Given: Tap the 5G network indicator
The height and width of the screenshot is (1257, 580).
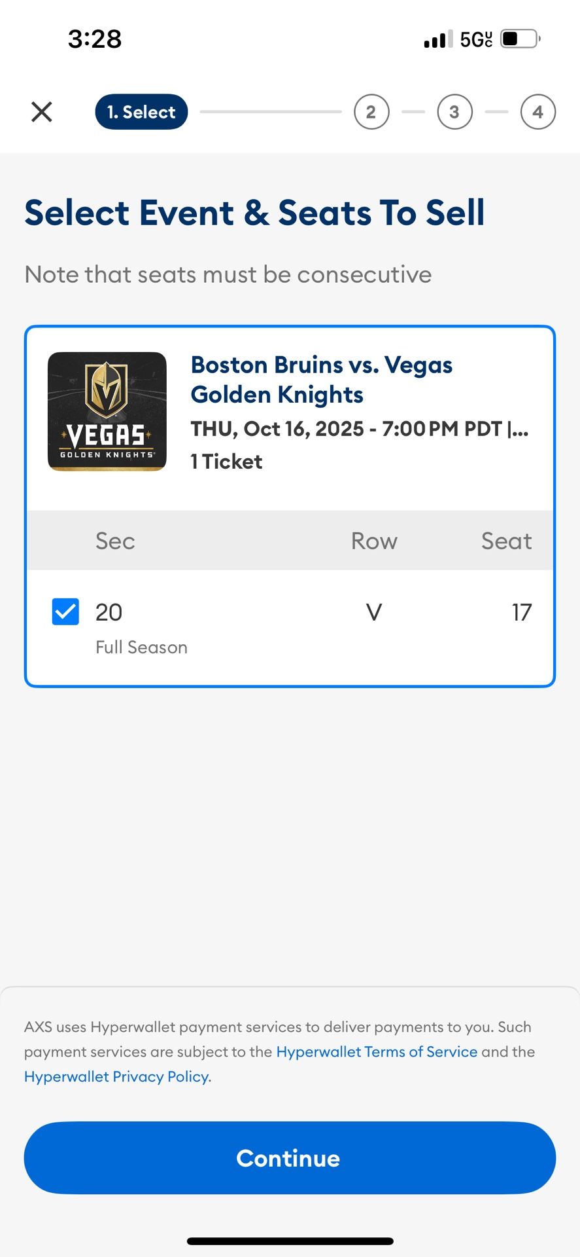Looking at the screenshot, I should [476, 39].
